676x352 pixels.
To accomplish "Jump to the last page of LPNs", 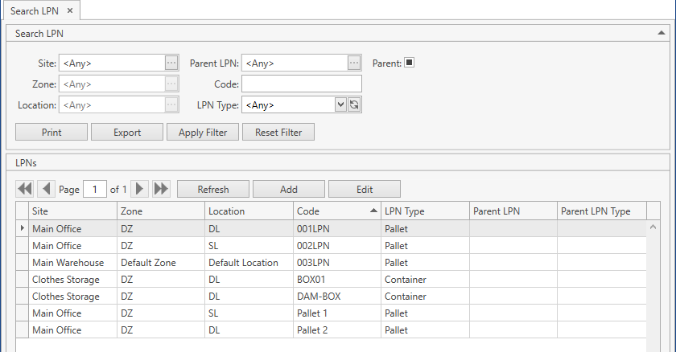I will click(161, 189).
